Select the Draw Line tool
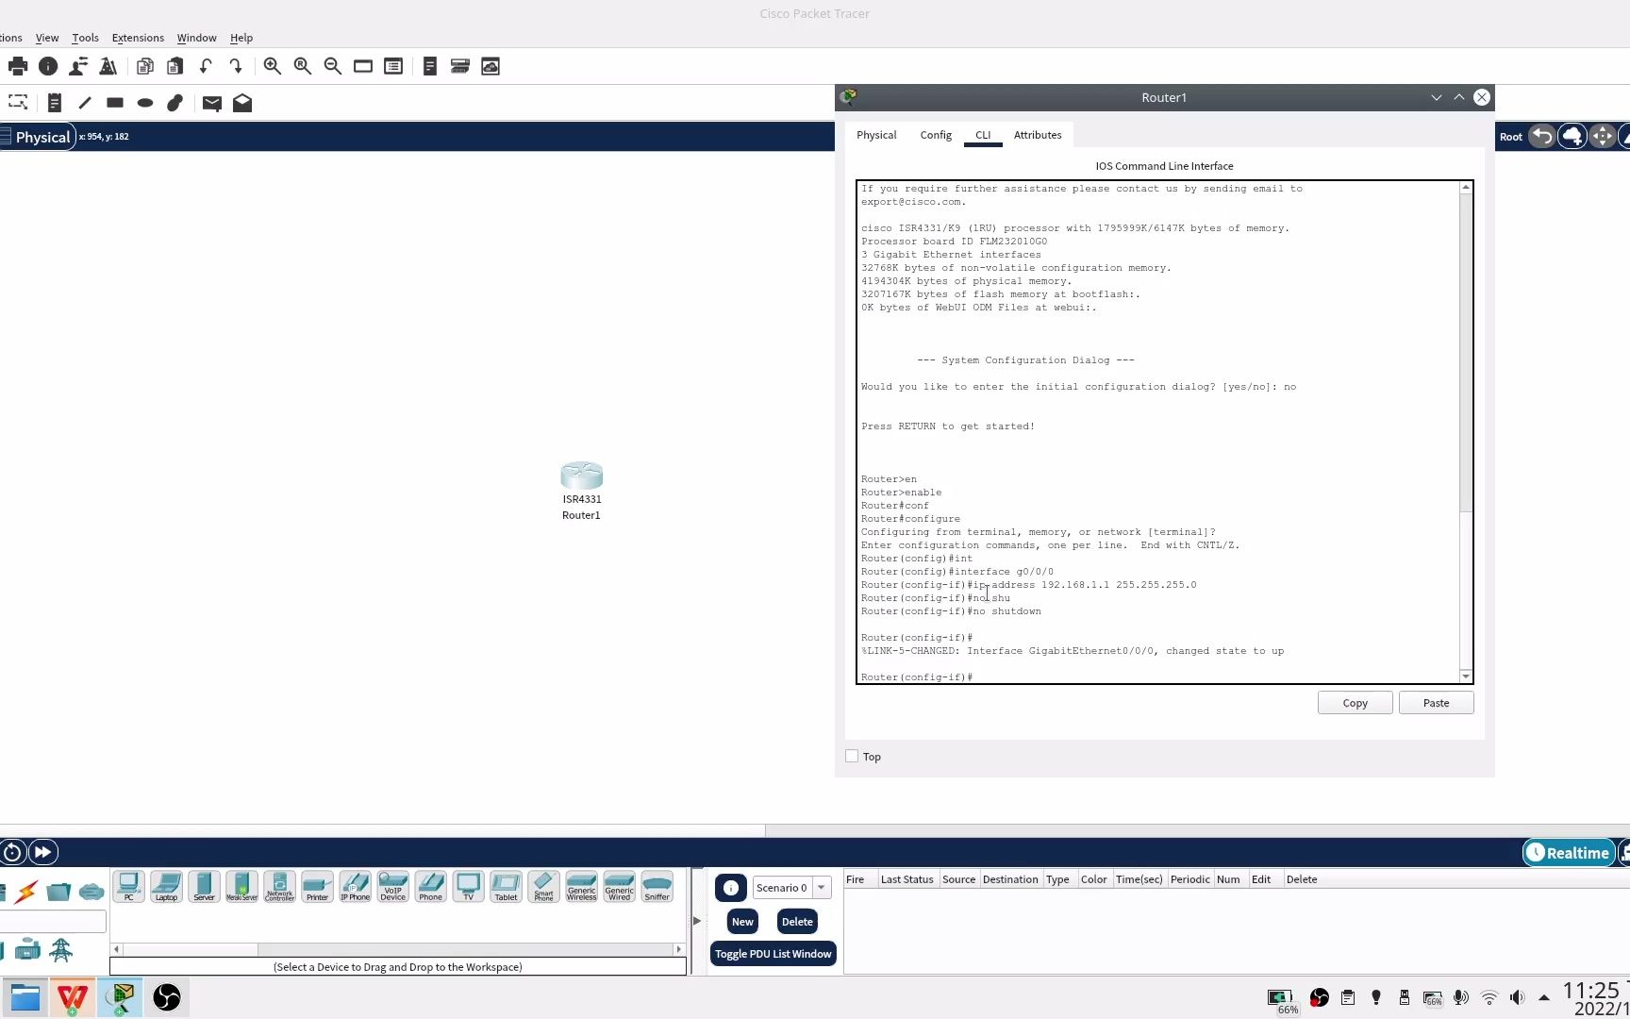1630x1019 pixels. click(x=85, y=103)
